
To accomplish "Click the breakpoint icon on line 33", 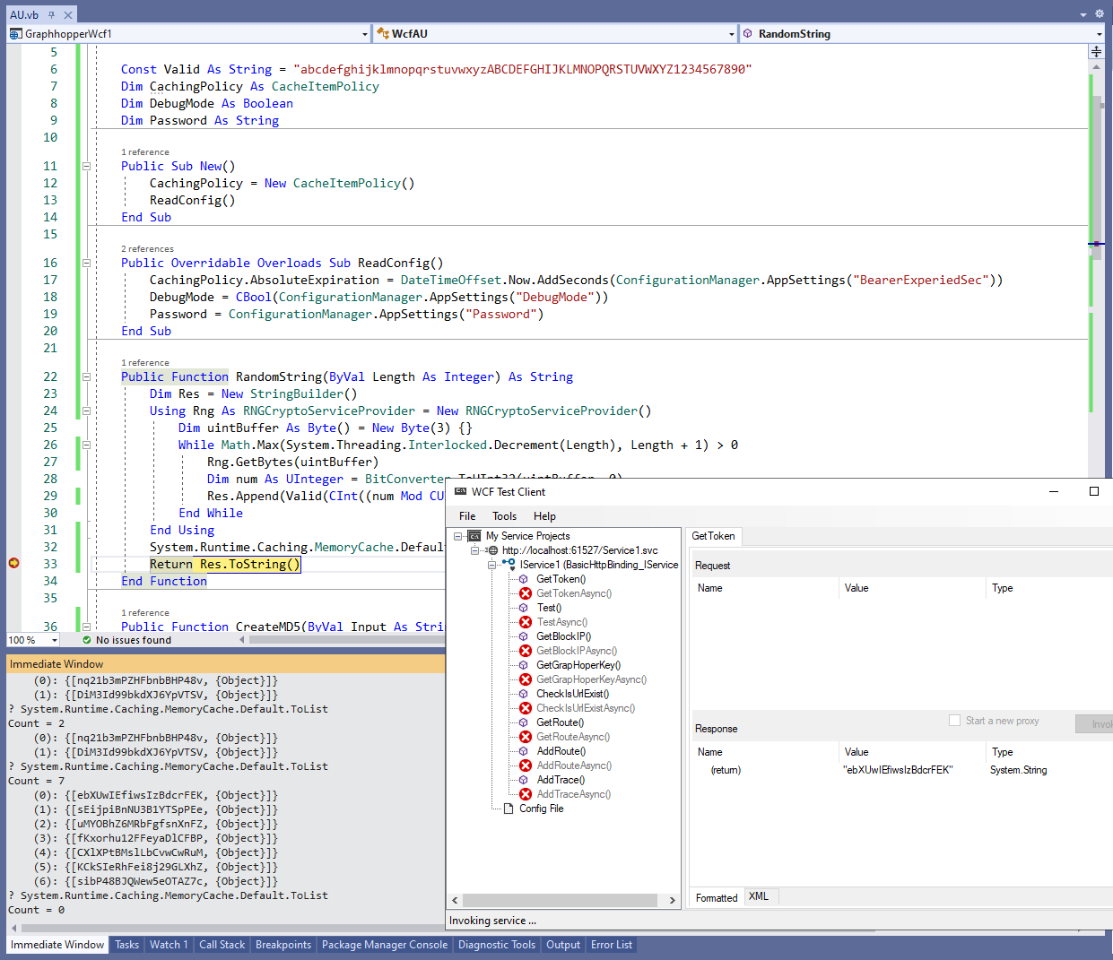I will point(13,563).
